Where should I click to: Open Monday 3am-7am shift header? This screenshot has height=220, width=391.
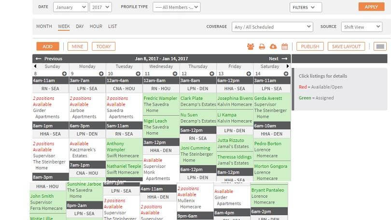[87, 81]
